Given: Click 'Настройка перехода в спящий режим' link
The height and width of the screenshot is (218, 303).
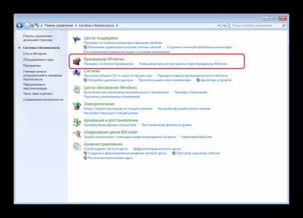Looking at the screenshot, I should coord(111,113).
